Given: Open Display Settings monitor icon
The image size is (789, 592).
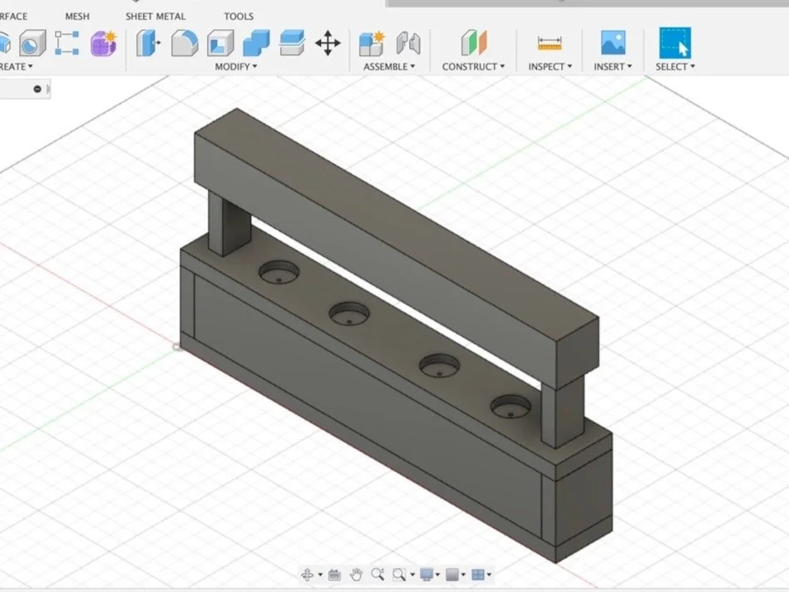Looking at the screenshot, I should [427, 575].
